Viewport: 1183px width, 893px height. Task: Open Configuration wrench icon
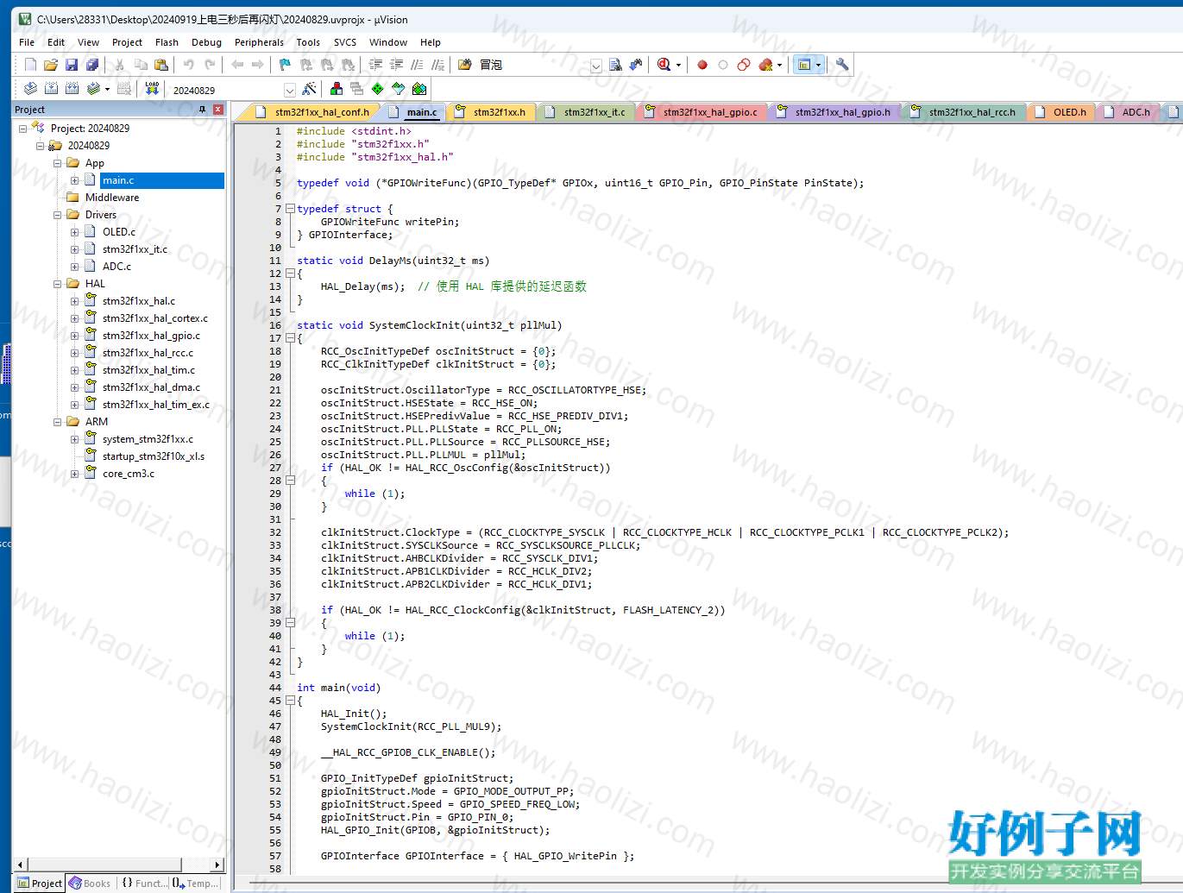point(842,65)
